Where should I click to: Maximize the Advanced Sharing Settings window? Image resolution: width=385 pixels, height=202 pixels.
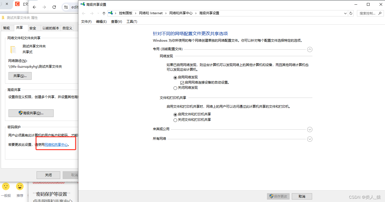[x=368, y=4]
